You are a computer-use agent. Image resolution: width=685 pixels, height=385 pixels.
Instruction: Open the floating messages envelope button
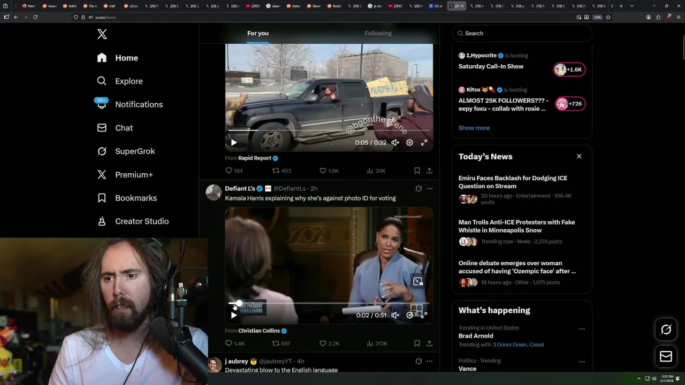click(x=666, y=357)
